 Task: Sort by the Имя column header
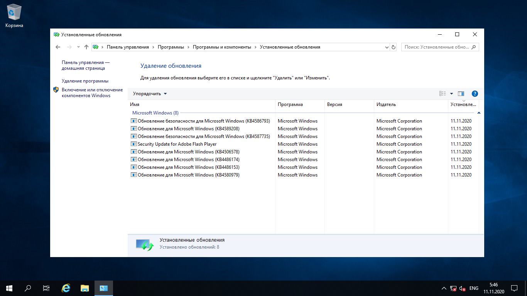[x=201, y=104]
